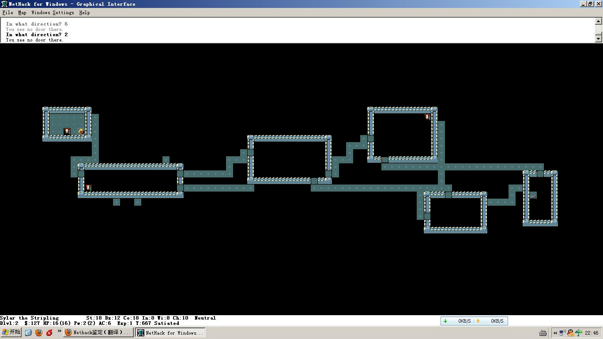Click the bottom-wall doorway of the center room
Screen dimensions: 603x339
(x=314, y=181)
